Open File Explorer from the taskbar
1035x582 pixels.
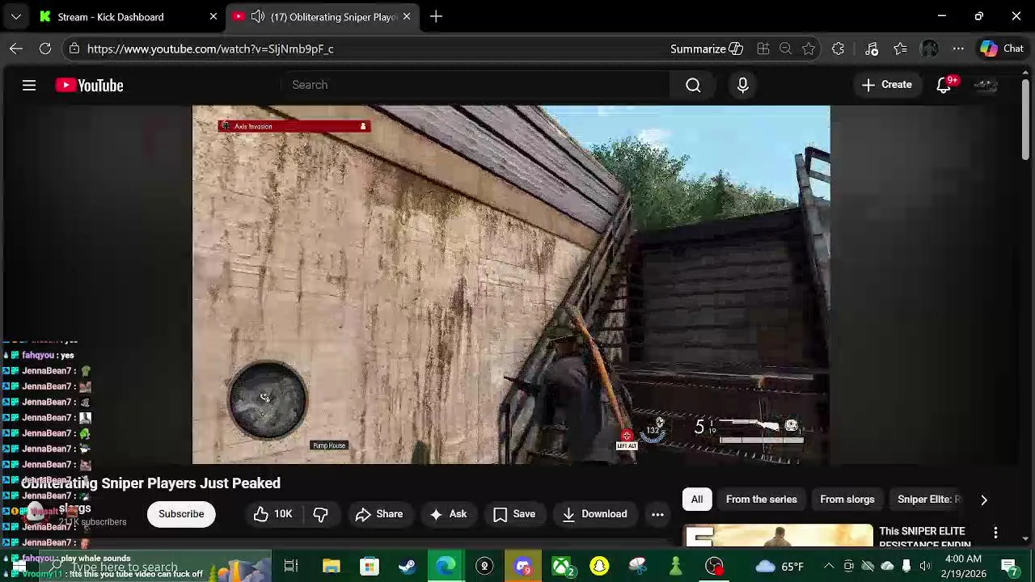331,567
